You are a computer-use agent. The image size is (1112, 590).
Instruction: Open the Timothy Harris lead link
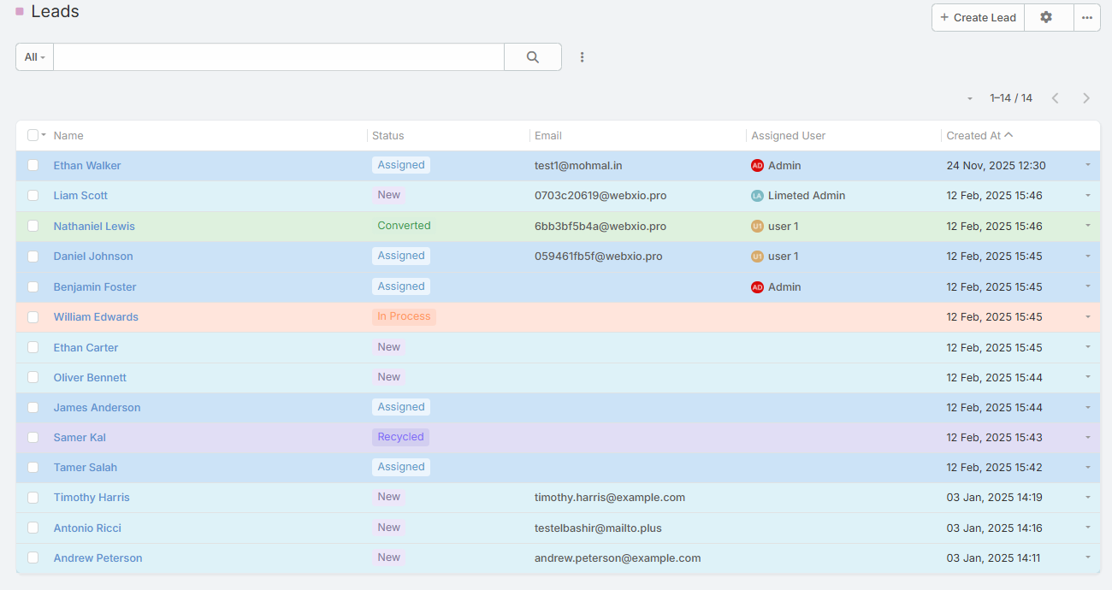[x=92, y=498]
